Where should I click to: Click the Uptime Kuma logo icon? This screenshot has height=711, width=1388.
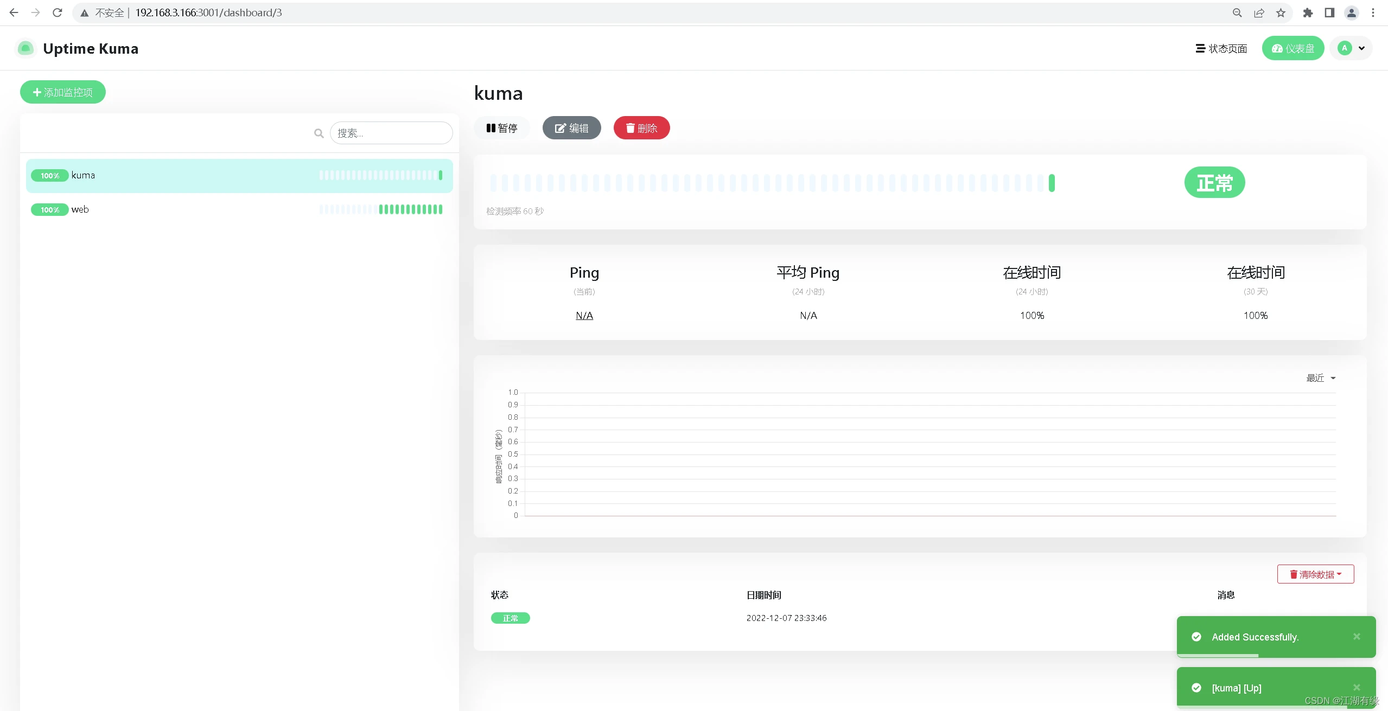[x=26, y=48]
